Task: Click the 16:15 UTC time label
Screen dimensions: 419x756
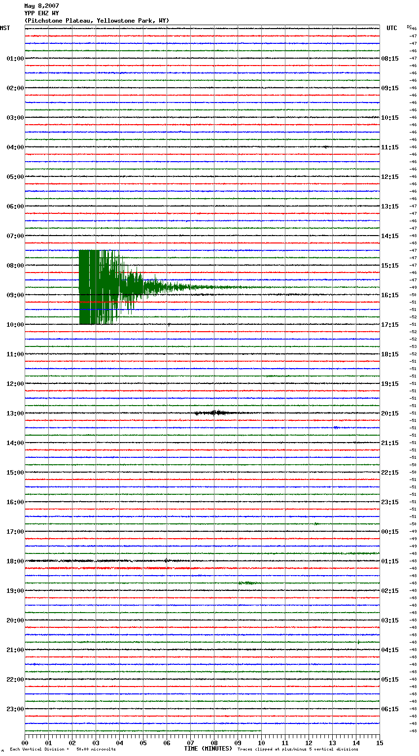Action: point(390,295)
